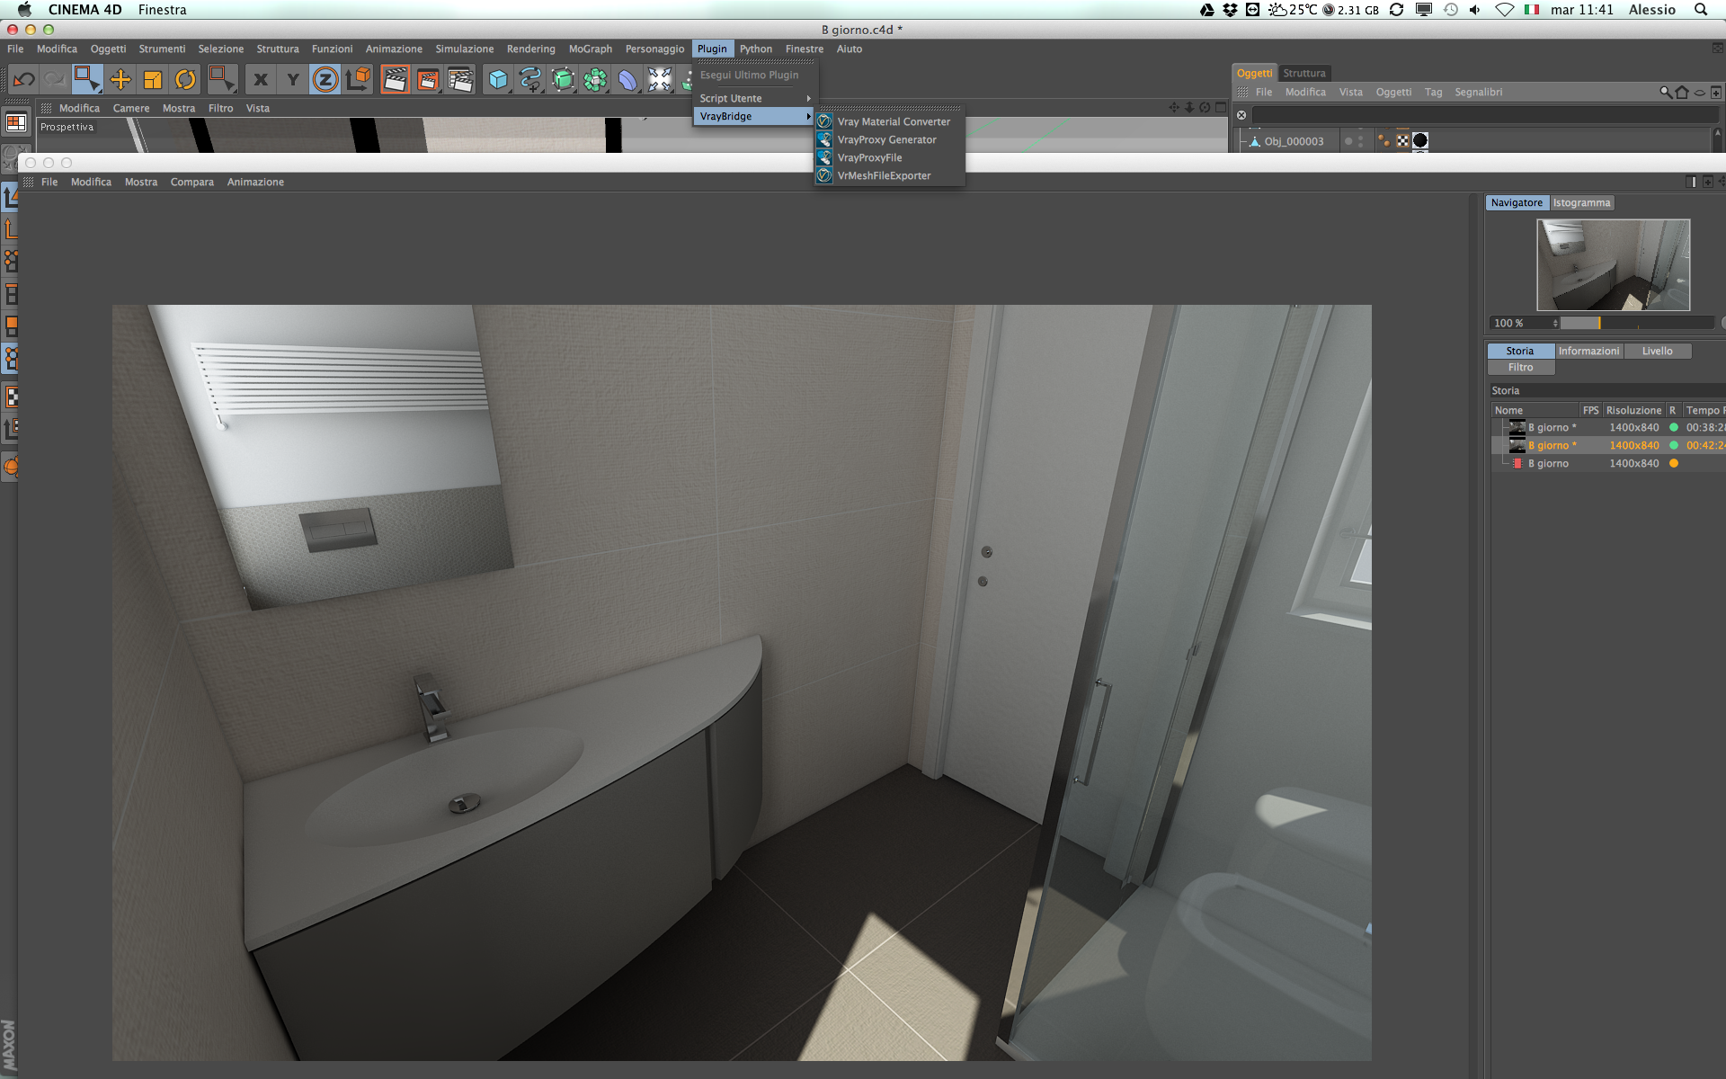Open the Informazioni tab
The image size is (1726, 1079).
coord(1588,351)
